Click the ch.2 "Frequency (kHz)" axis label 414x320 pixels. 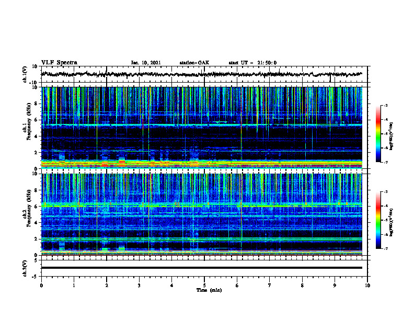coord(29,208)
